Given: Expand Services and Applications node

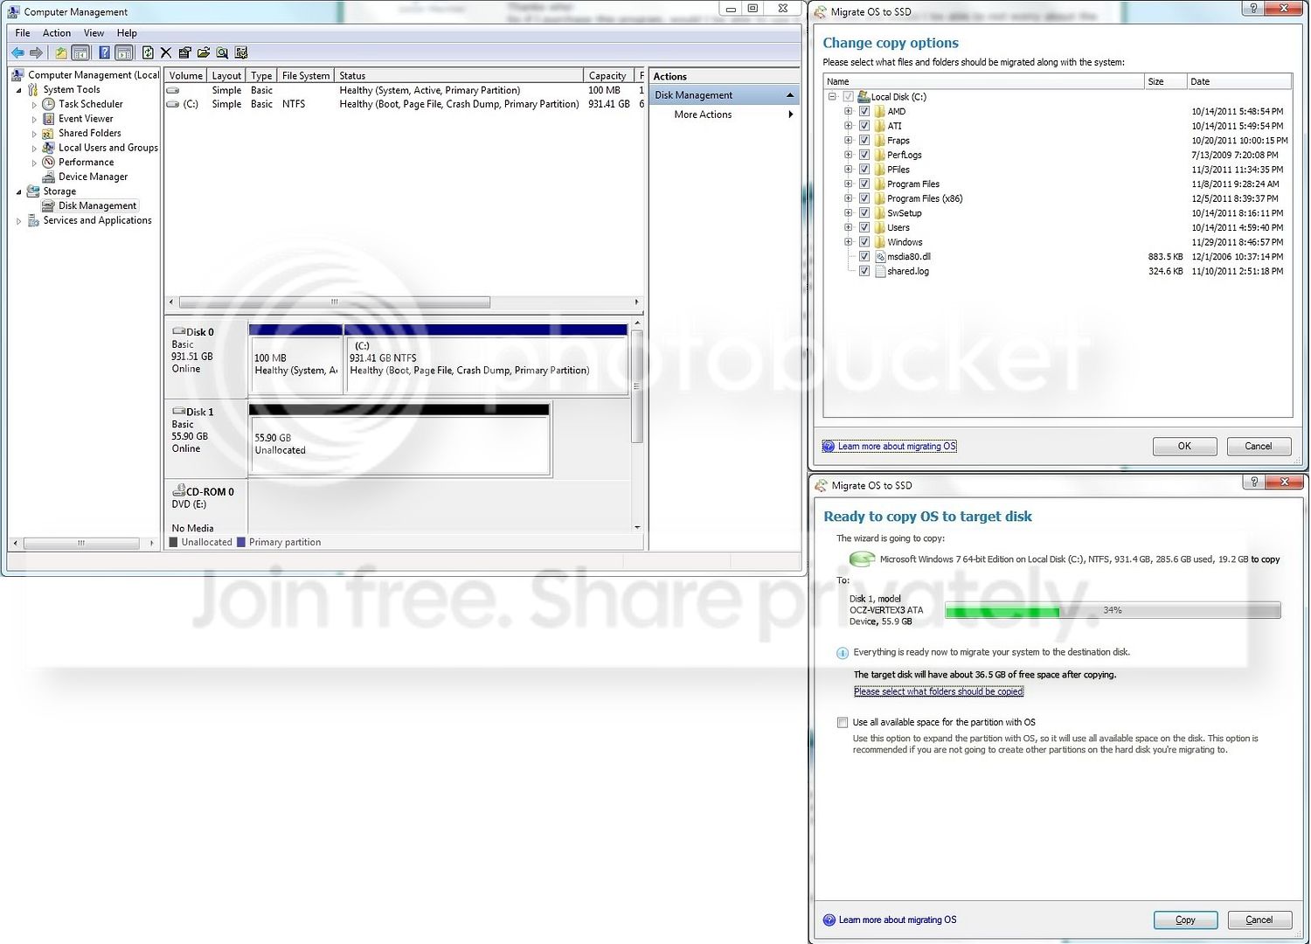Looking at the screenshot, I should [18, 221].
